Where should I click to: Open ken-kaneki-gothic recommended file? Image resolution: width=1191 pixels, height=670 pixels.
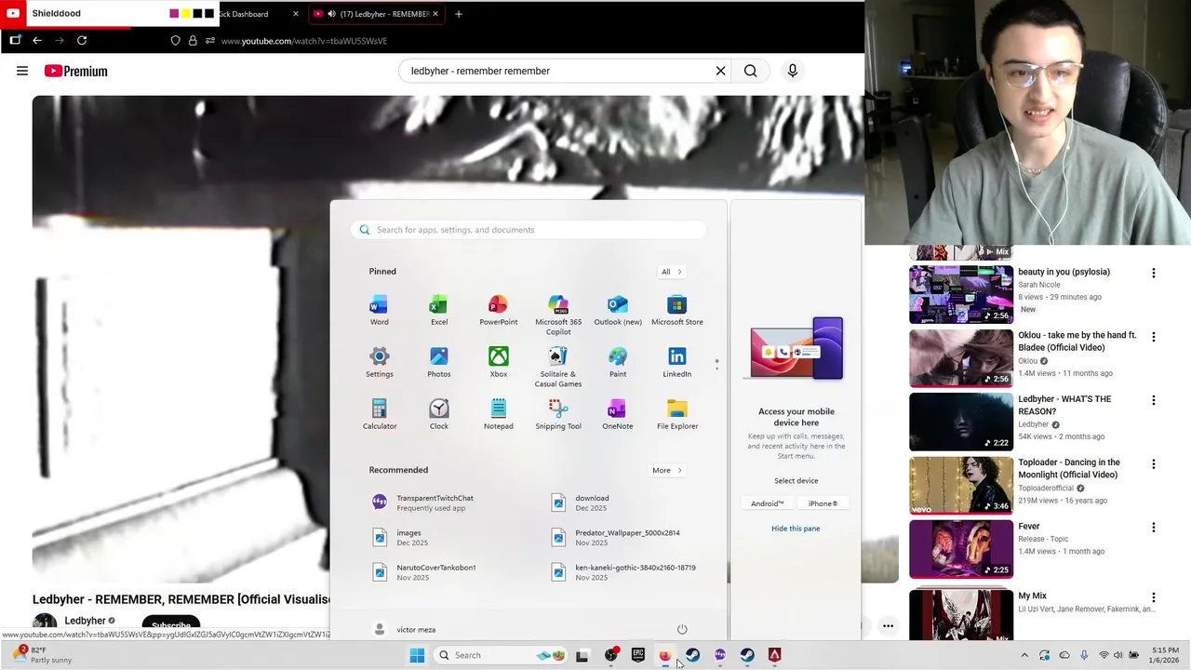(x=623, y=572)
